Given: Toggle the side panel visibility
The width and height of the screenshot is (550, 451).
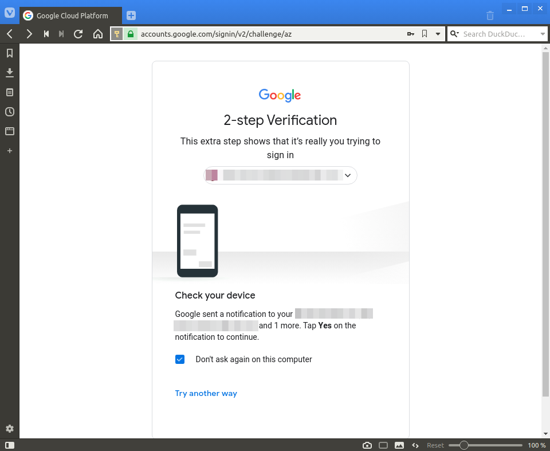Looking at the screenshot, I should [10, 445].
